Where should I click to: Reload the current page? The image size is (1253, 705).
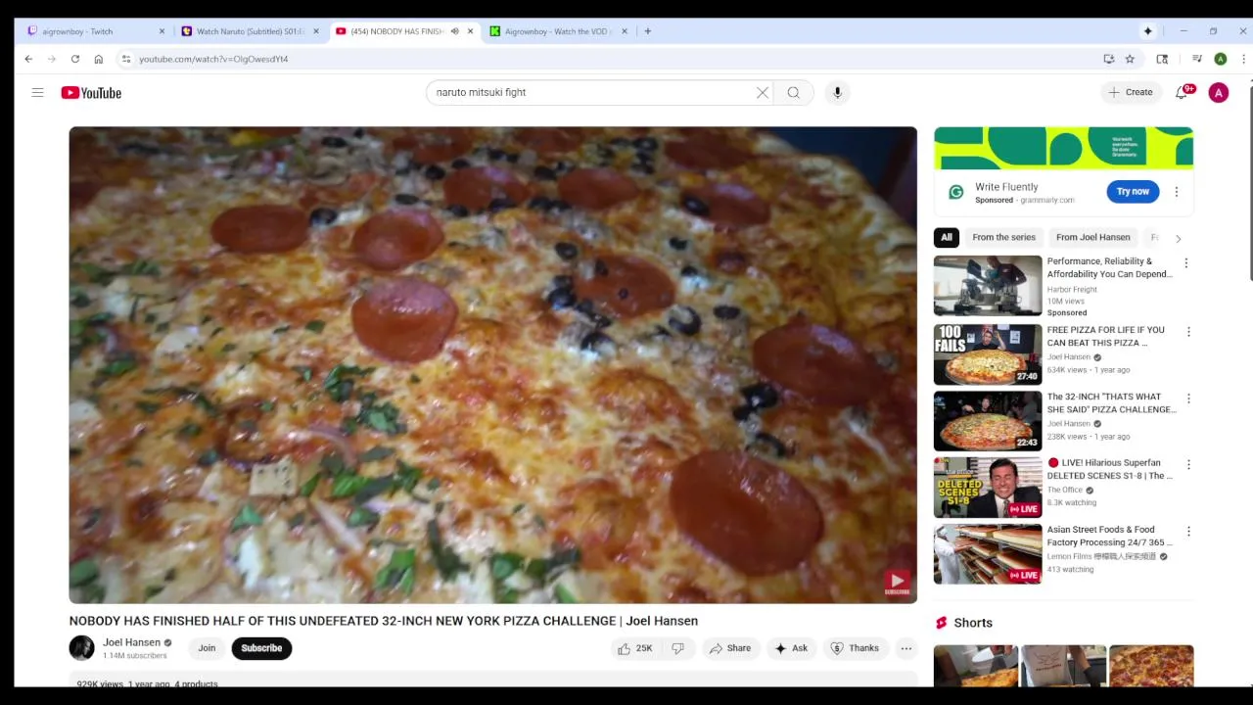(75, 59)
